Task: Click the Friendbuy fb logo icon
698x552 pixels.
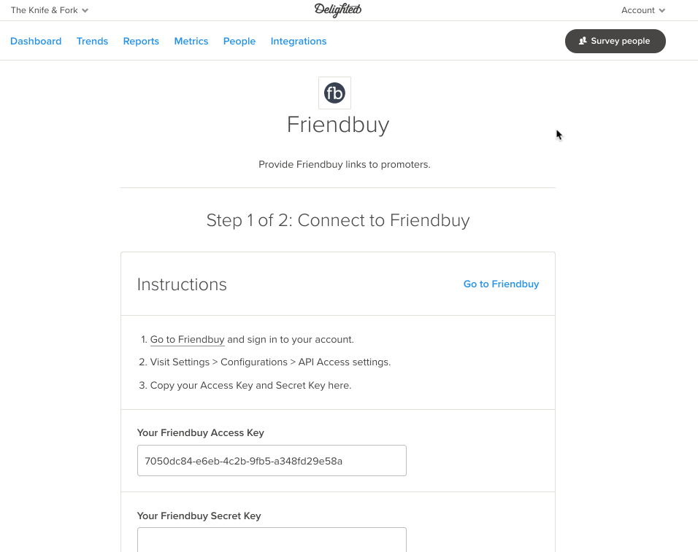Action: tap(334, 93)
